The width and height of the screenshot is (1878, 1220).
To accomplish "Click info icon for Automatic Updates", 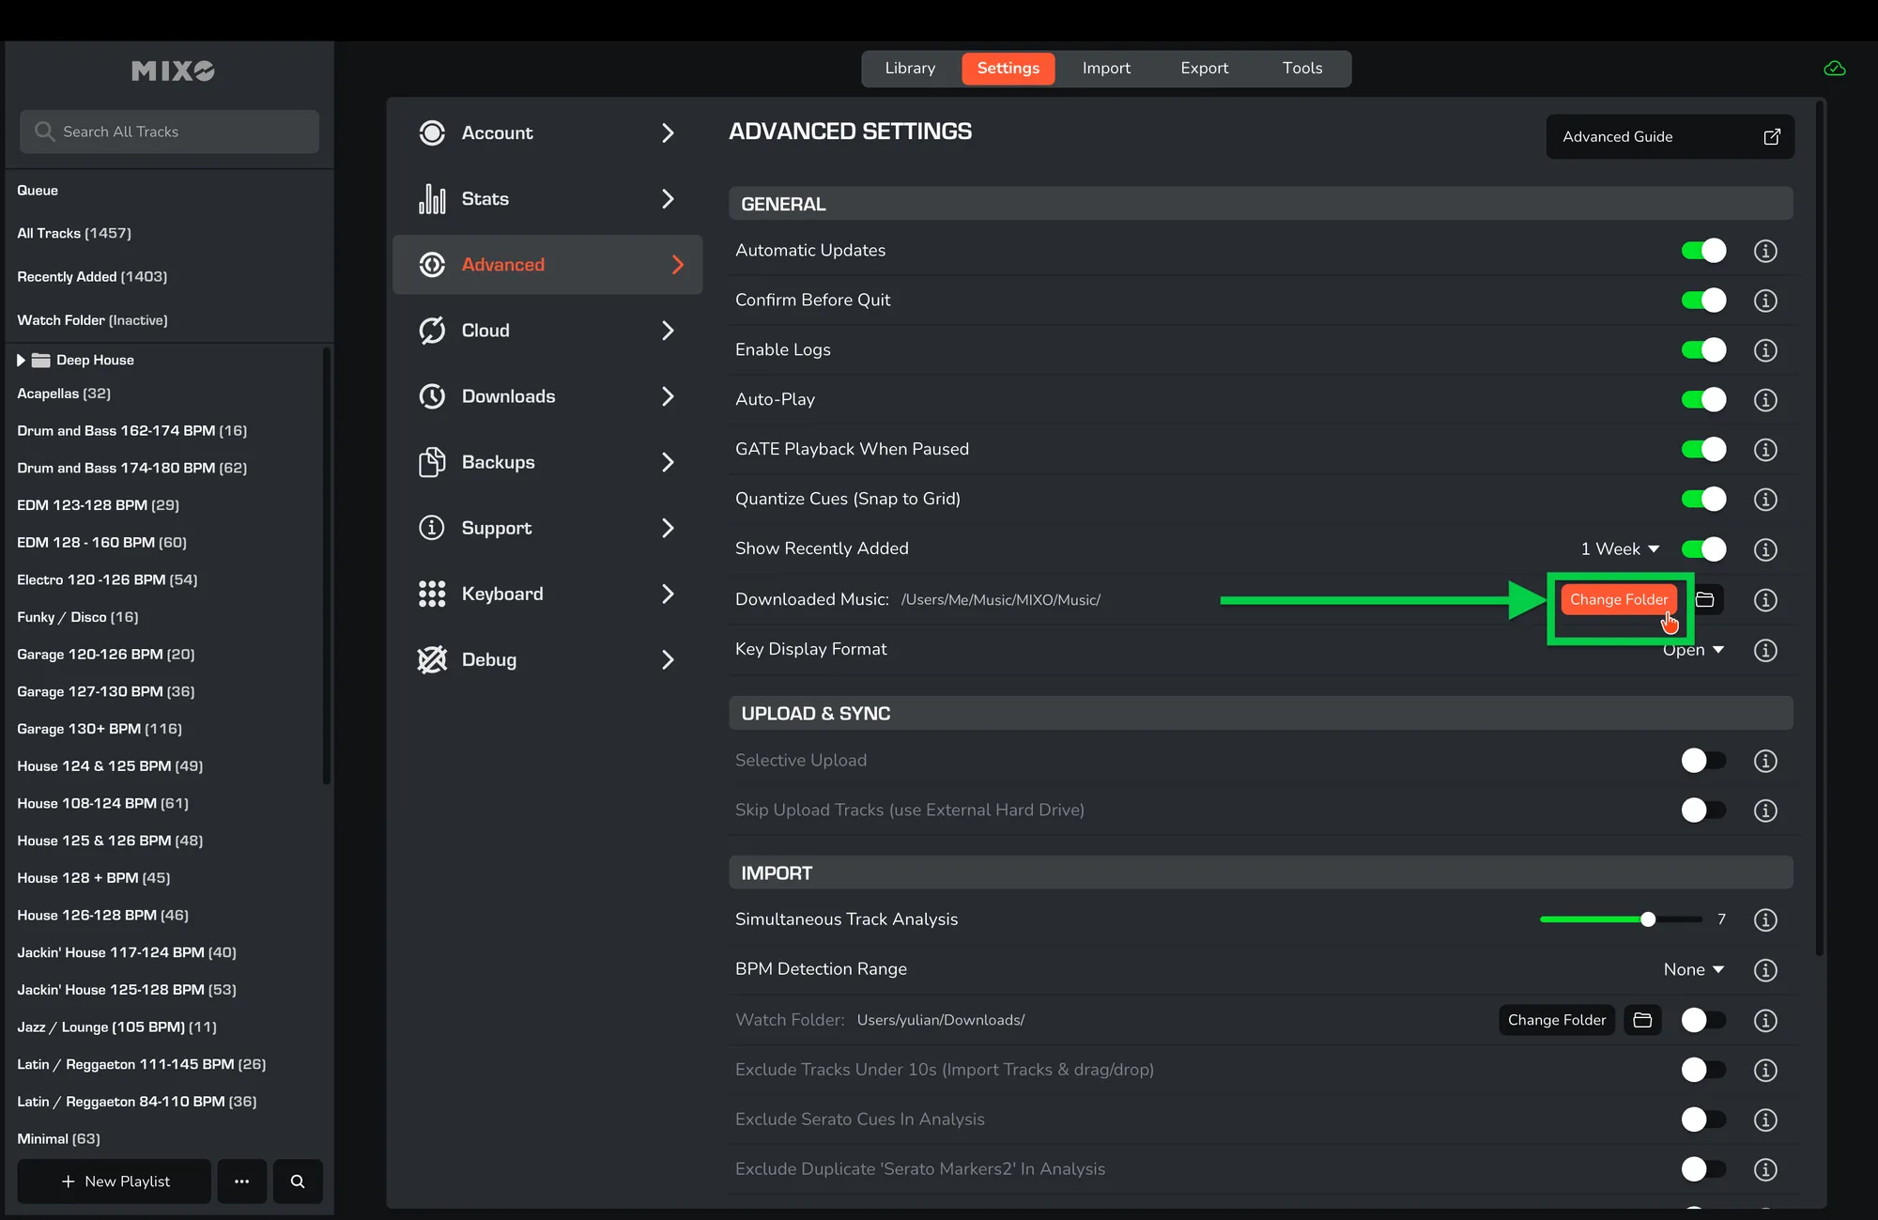I will point(1765,251).
